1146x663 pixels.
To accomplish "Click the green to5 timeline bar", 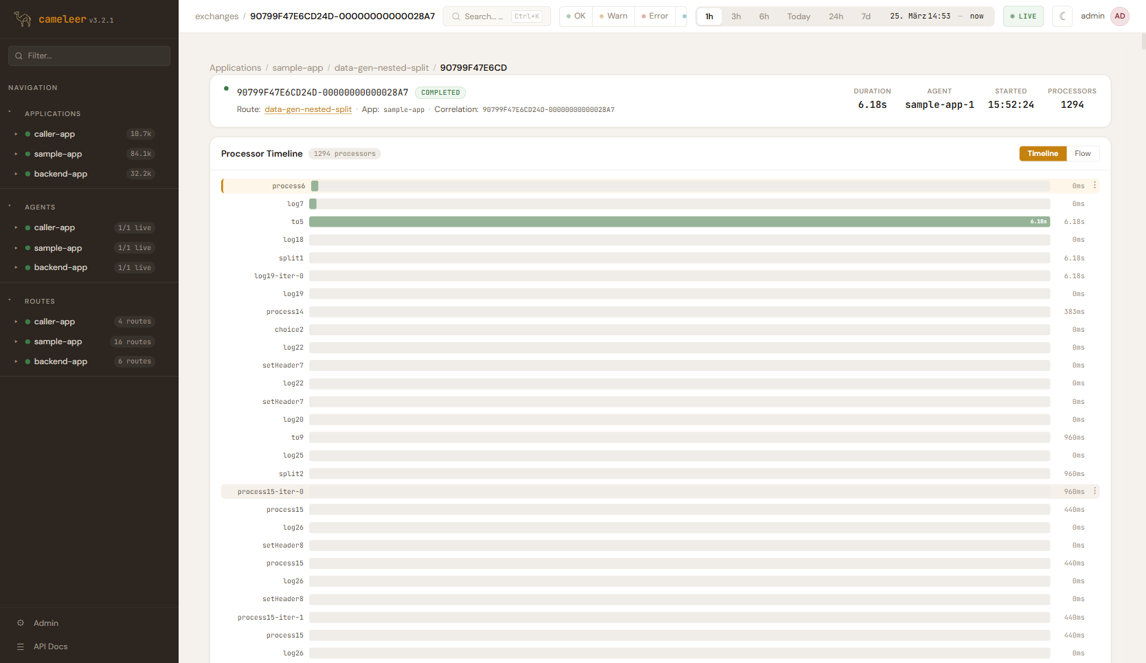I will [679, 222].
